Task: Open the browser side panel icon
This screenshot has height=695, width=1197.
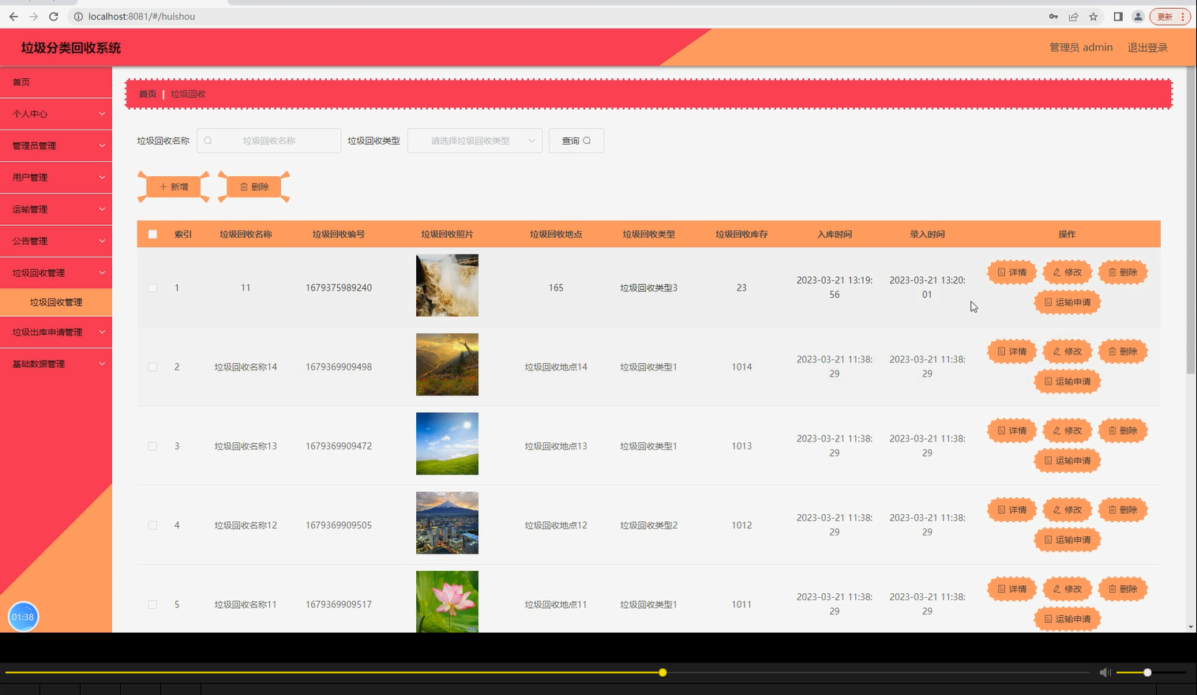Action: pyautogui.click(x=1118, y=17)
